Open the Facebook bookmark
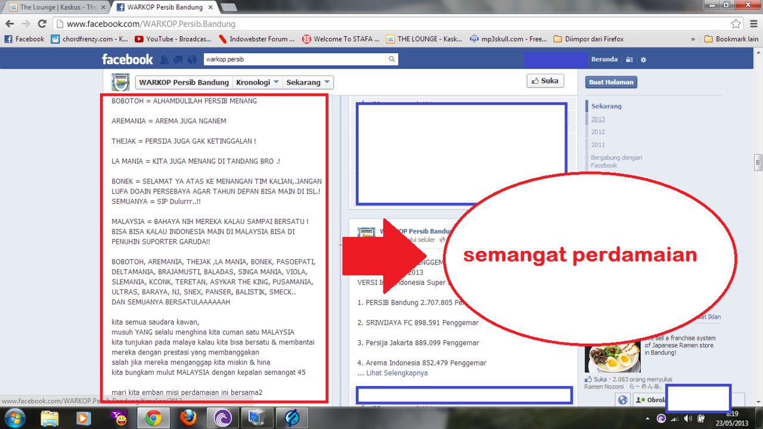 [x=24, y=39]
